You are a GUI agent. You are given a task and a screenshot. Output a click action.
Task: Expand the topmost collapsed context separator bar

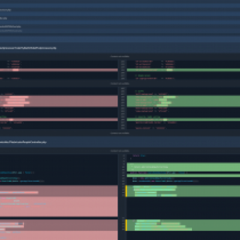click(120, 56)
